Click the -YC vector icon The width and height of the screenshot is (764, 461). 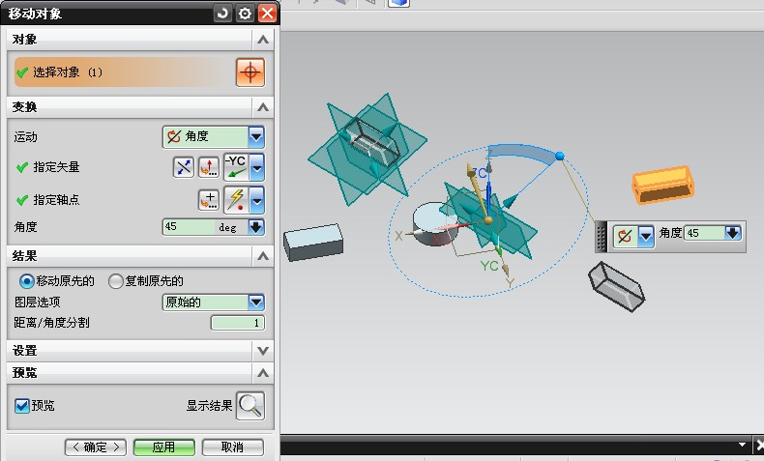(x=236, y=167)
